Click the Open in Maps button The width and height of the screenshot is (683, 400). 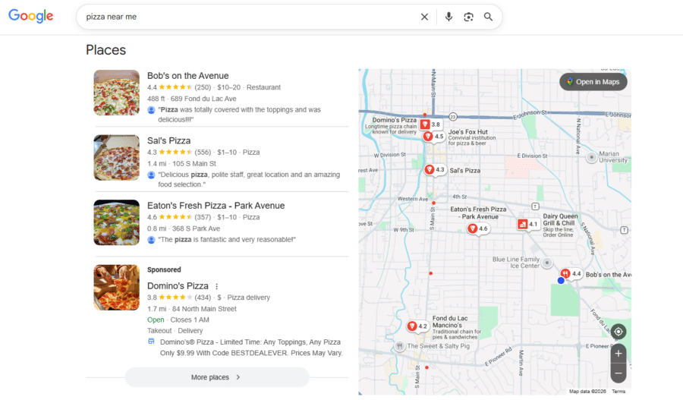click(x=593, y=82)
